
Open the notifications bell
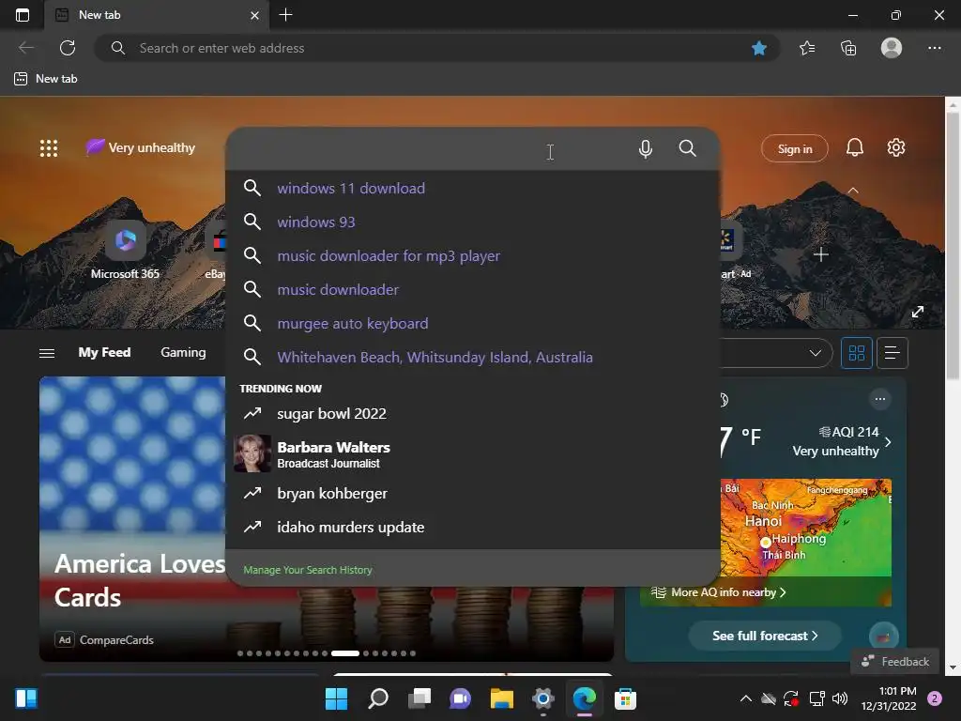[854, 147]
